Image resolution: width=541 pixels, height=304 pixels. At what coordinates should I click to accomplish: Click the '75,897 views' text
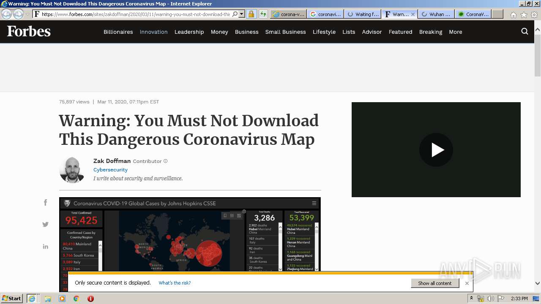click(74, 102)
